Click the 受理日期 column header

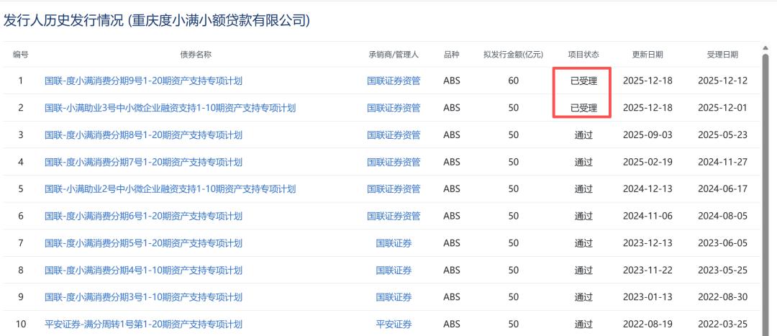722,55
